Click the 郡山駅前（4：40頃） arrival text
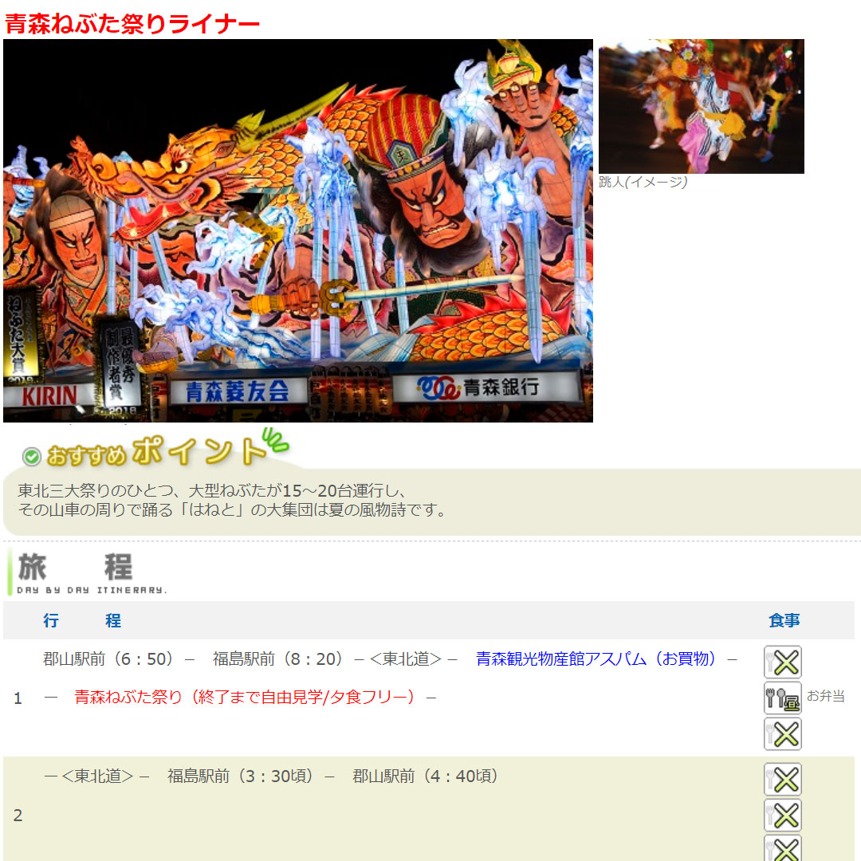The height and width of the screenshot is (861, 861). point(426,776)
